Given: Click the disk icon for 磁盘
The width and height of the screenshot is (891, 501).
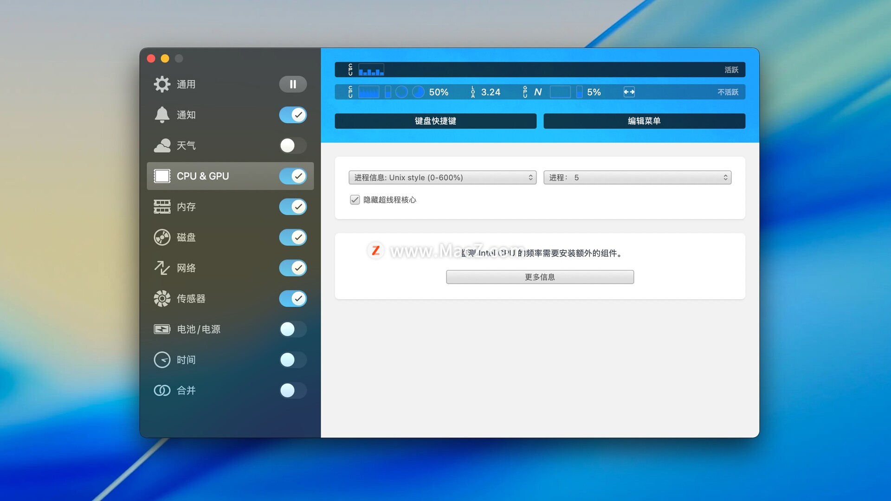Looking at the screenshot, I should 162,237.
